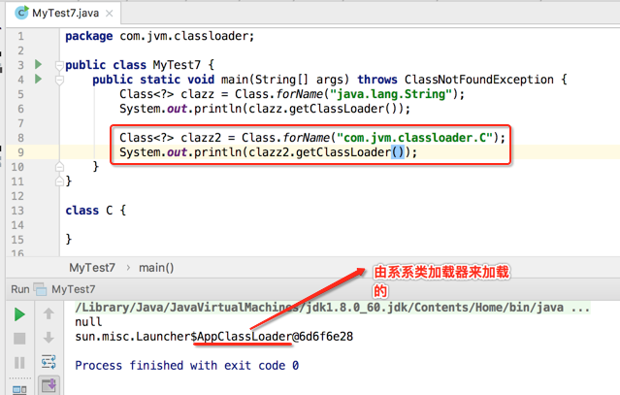Select the MyTest7.java editor tab
Viewport: 620px width, 395px height.
coord(63,13)
